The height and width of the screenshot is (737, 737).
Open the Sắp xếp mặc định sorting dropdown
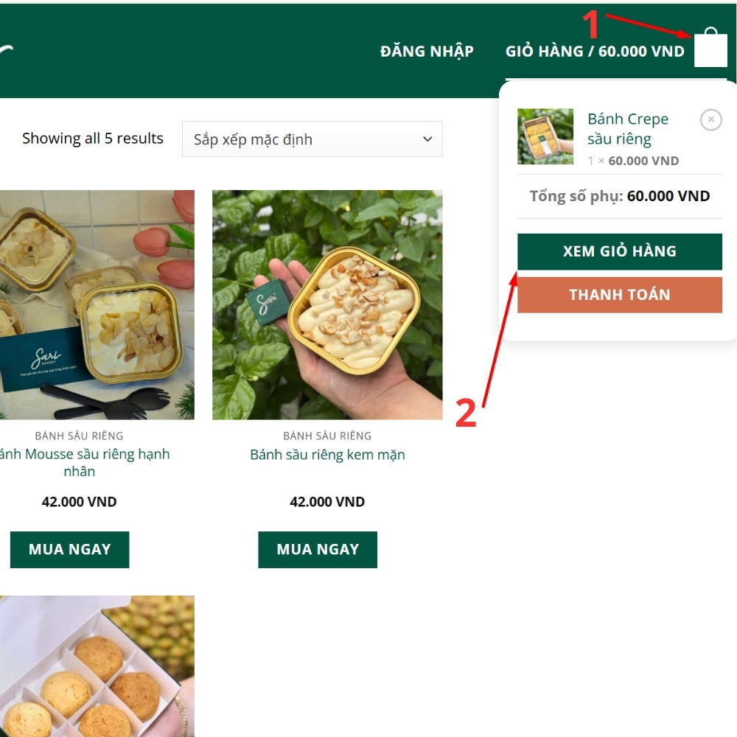(x=312, y=139)
